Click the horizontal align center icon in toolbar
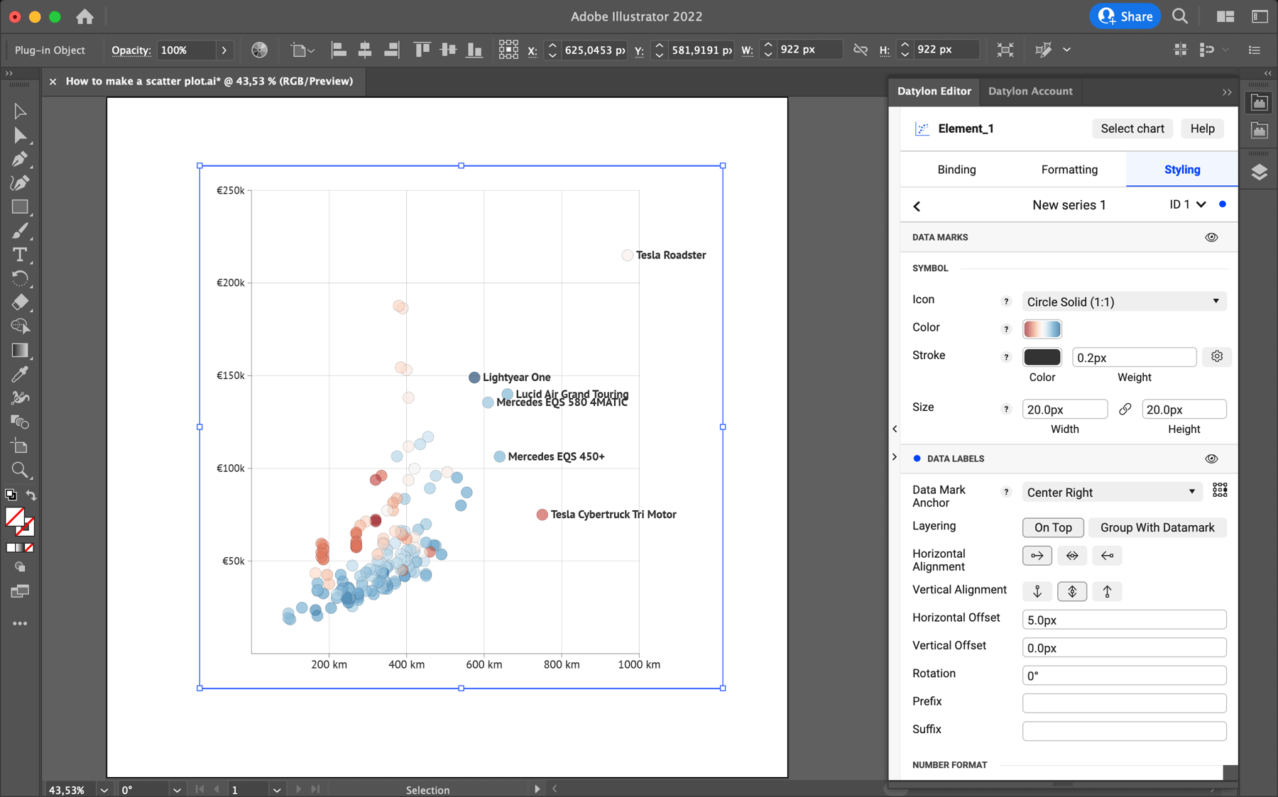This screenshot has width=1278, height=797. pyautogui.click(x=364, y=50)
